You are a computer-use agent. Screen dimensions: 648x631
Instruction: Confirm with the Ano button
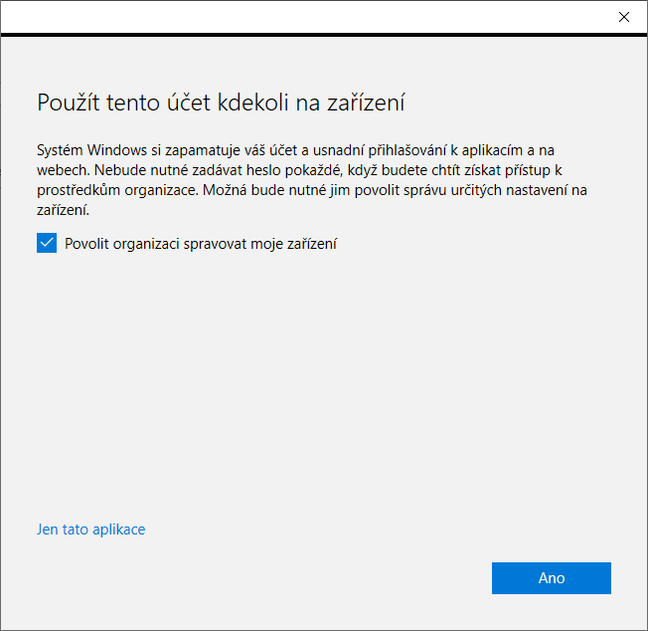[x=552, y=578]
